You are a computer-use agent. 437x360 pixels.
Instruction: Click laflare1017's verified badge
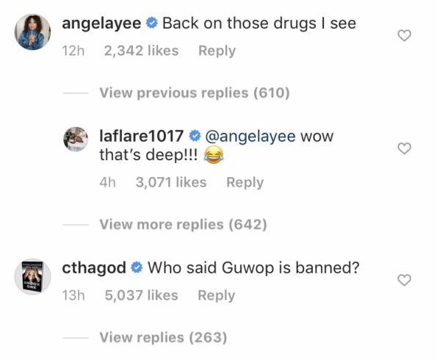coord(195,136)
